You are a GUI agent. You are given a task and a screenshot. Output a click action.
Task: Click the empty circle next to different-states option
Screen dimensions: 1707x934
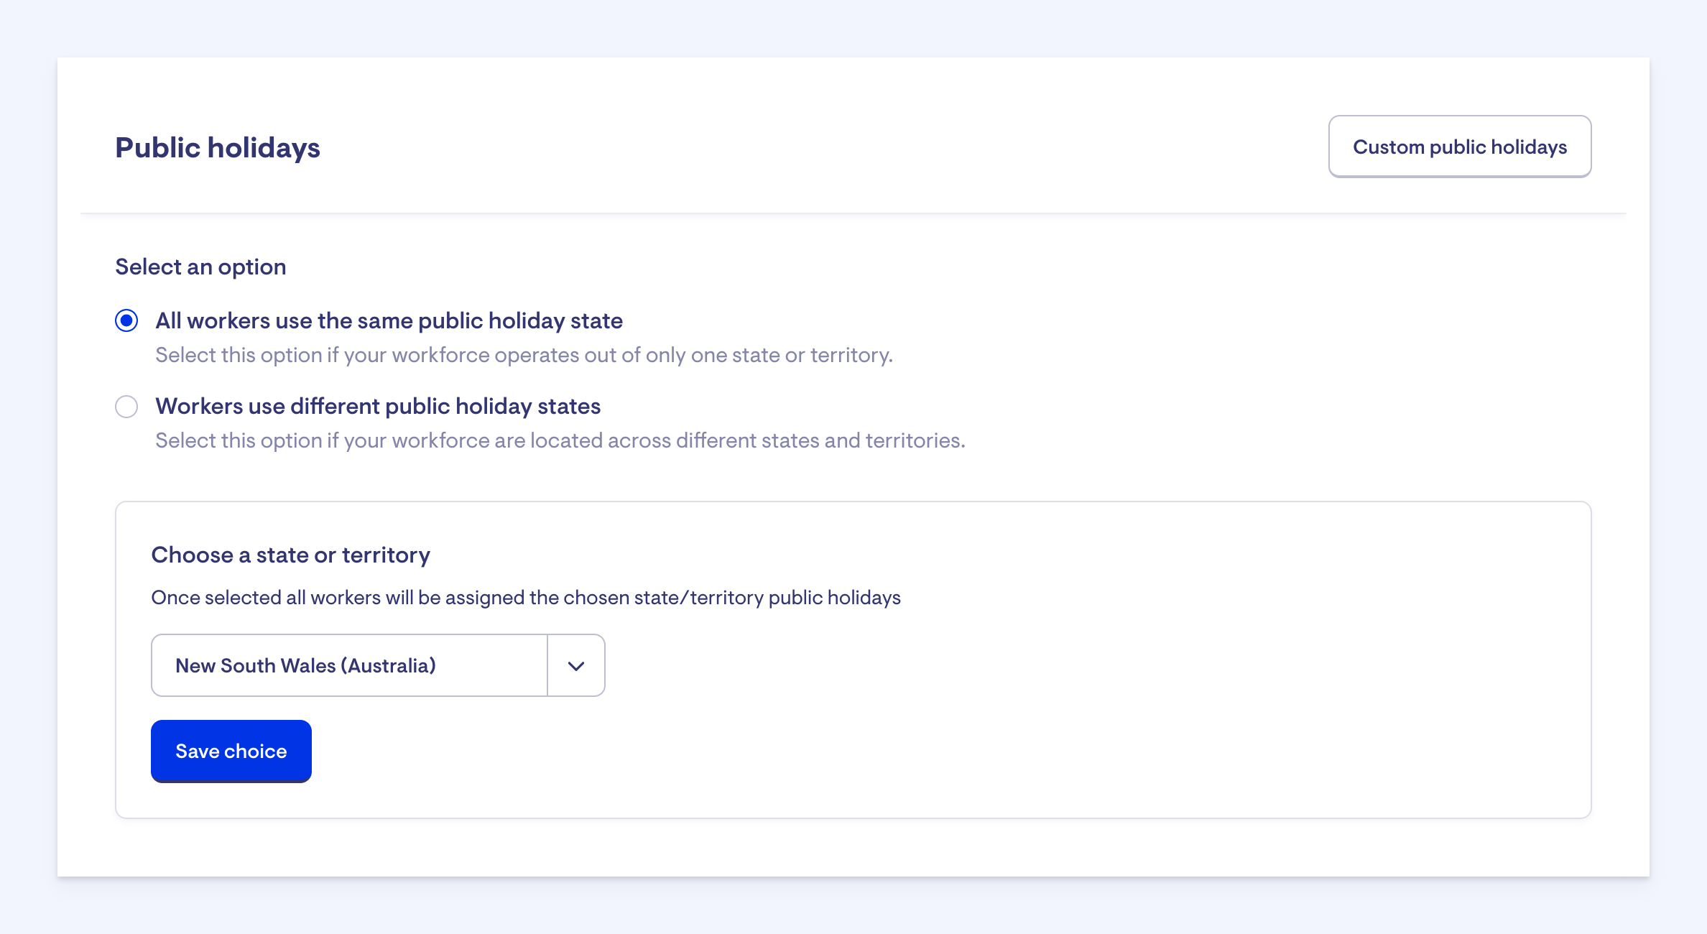(126, 407)
